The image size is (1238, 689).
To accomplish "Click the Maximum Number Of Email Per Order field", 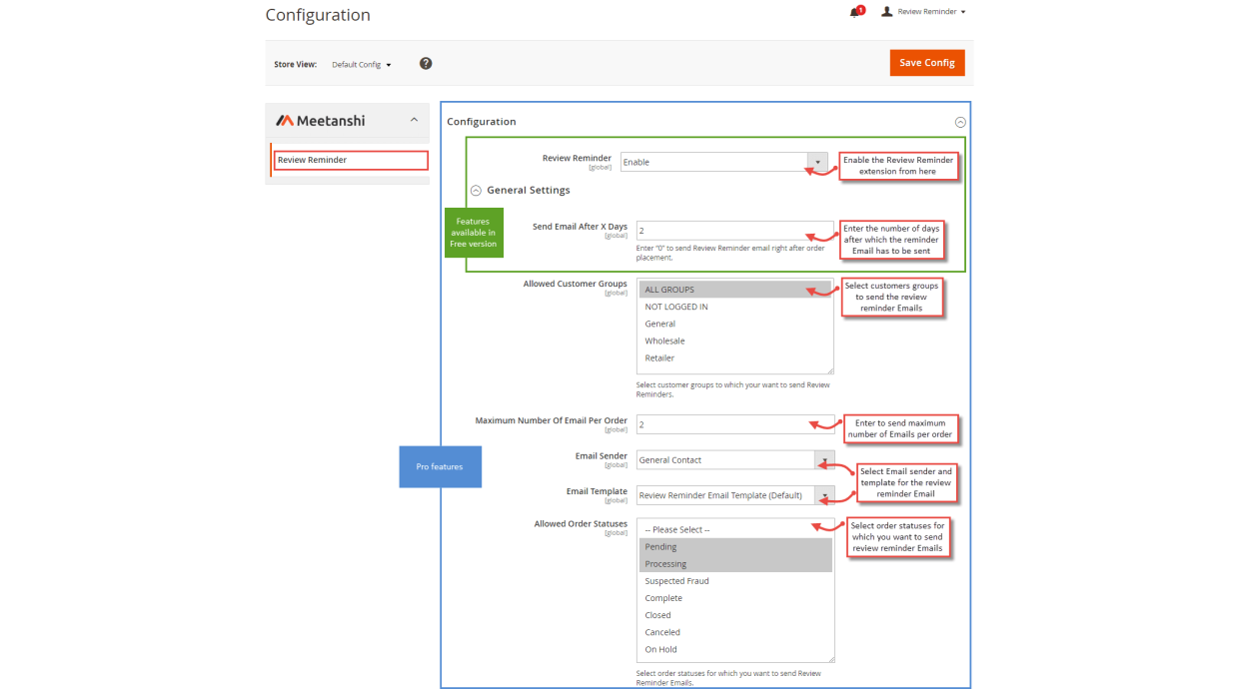I will [x=734, y=424].
